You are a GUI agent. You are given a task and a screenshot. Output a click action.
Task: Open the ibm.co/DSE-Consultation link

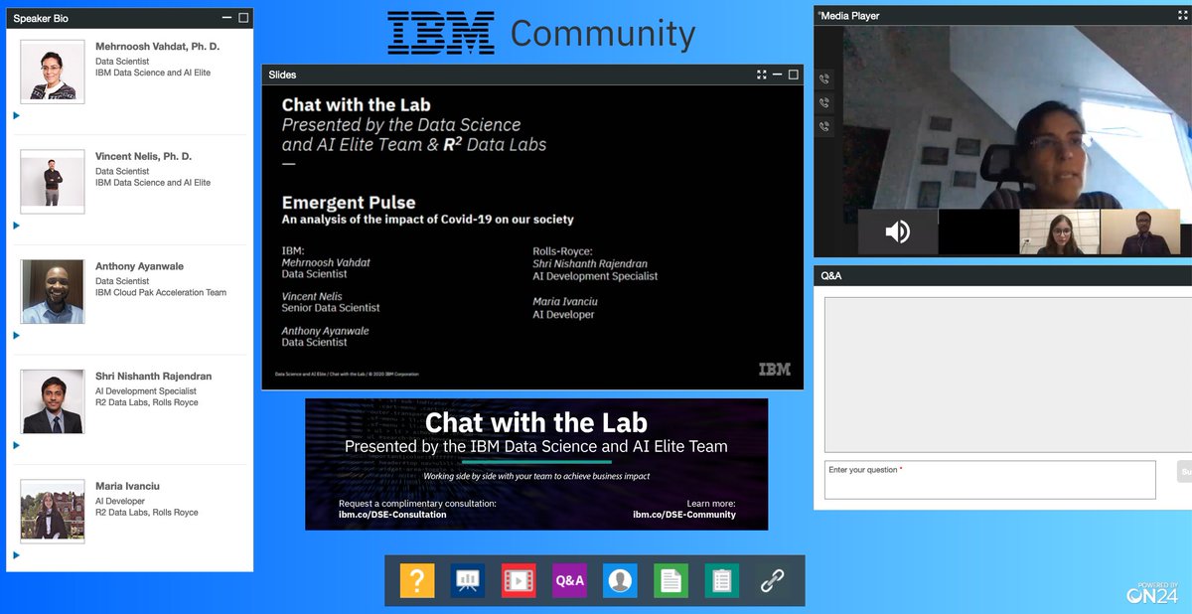point(392,515)
